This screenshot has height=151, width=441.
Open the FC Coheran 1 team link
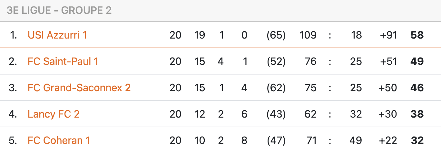click(59, 140)
